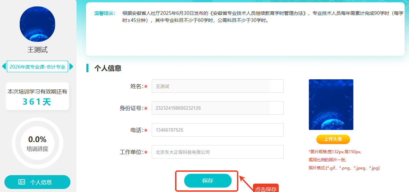Click the orange 上传头像 button
Image resolution: width=409 pixels, height=192 pixels.
click(333, 139)
